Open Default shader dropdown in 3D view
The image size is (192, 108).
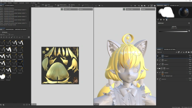pyautogui.click(x=133, y=9)
